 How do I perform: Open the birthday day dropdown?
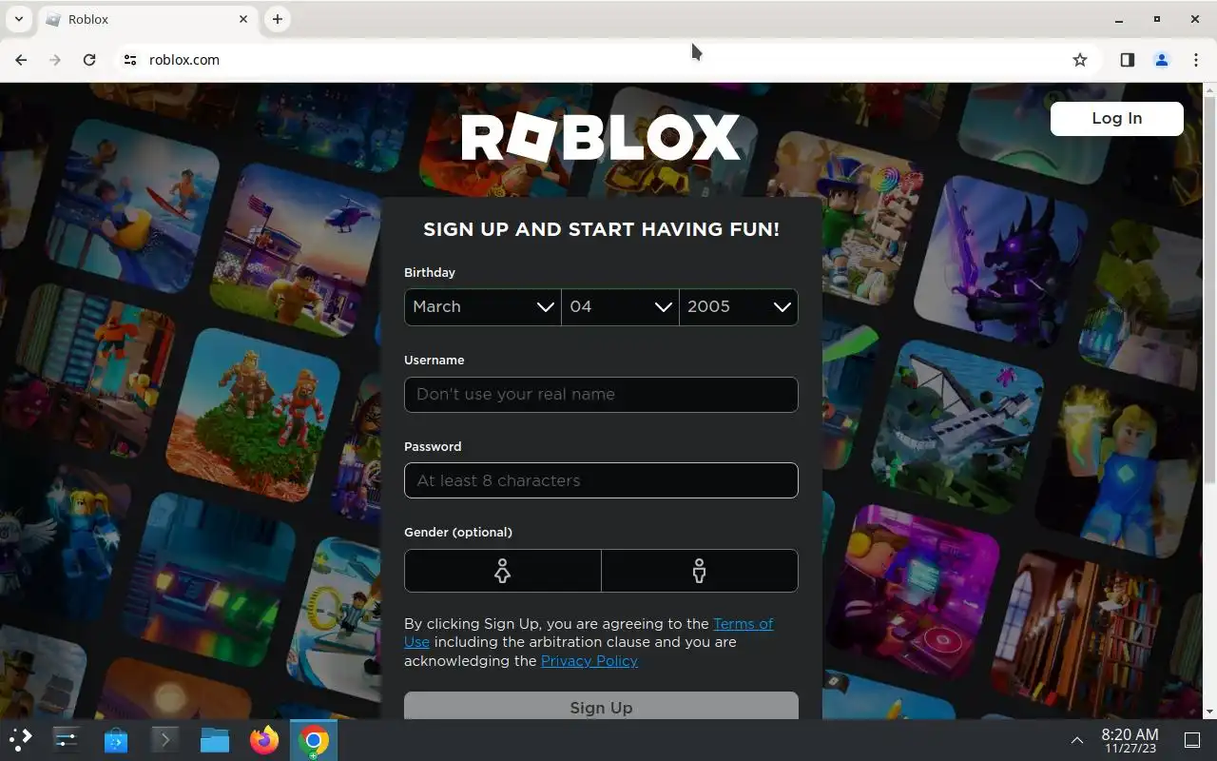620,307
